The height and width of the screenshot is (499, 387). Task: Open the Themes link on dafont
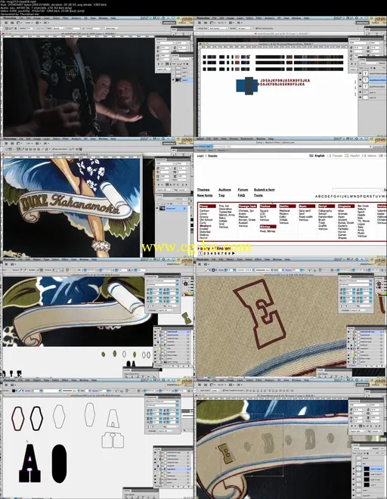click(203, 190)
